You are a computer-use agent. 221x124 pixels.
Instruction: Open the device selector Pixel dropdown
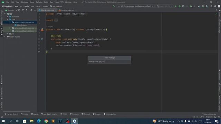pos(164,6)
